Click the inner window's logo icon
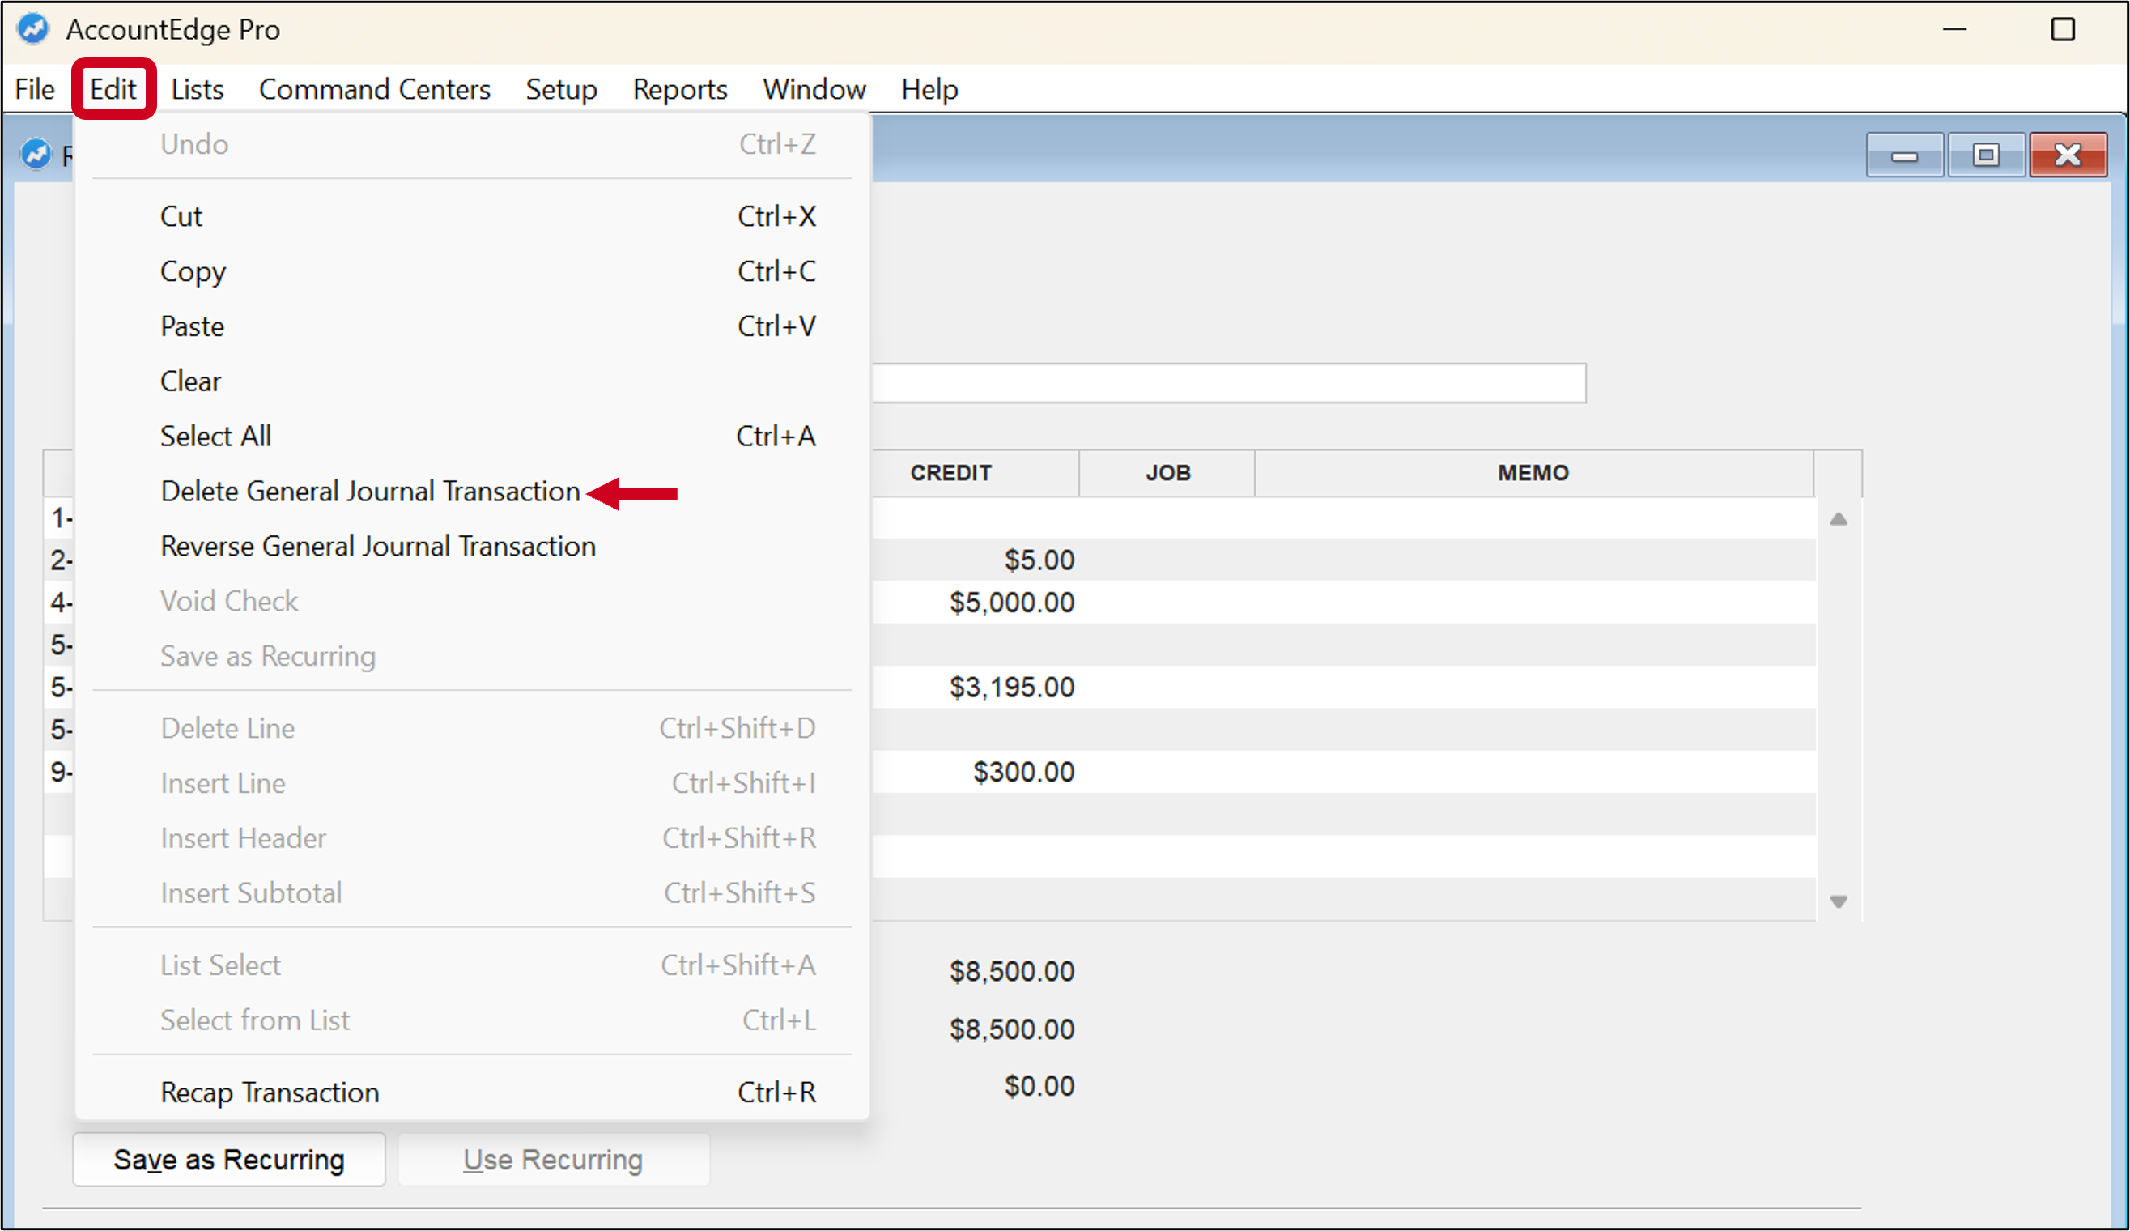This screenshot has width=2130, height=1231. (36, 154)
